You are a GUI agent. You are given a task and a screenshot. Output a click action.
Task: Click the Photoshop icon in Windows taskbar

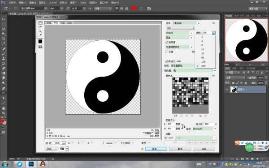point(31,164)
